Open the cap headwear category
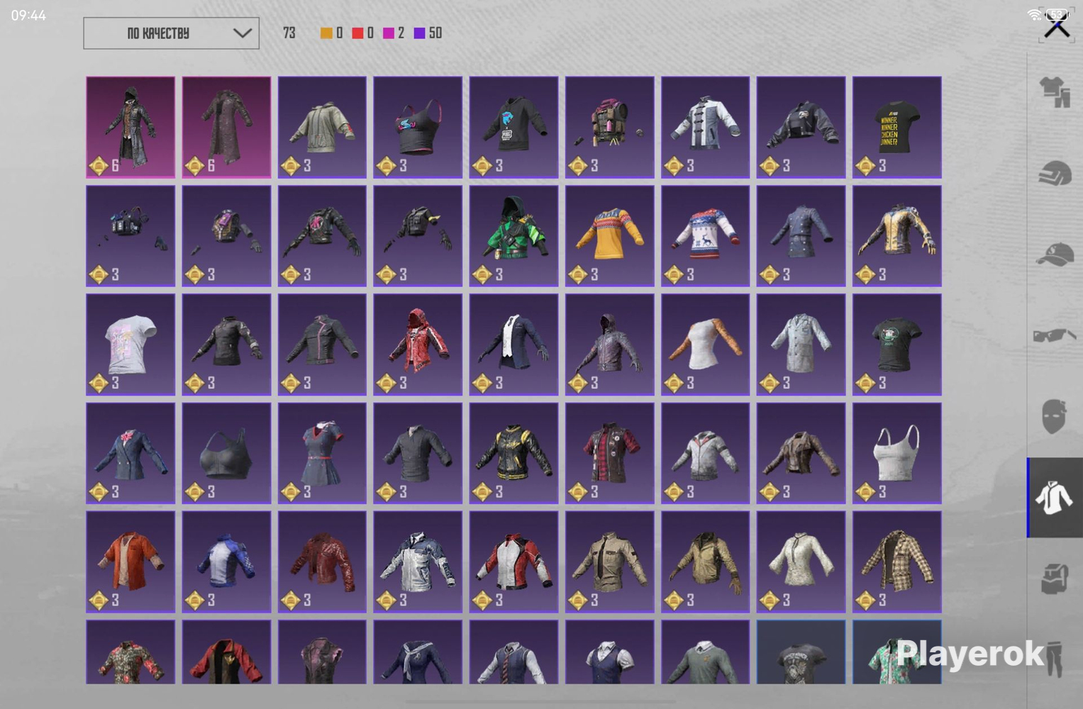 point(1055,254)
